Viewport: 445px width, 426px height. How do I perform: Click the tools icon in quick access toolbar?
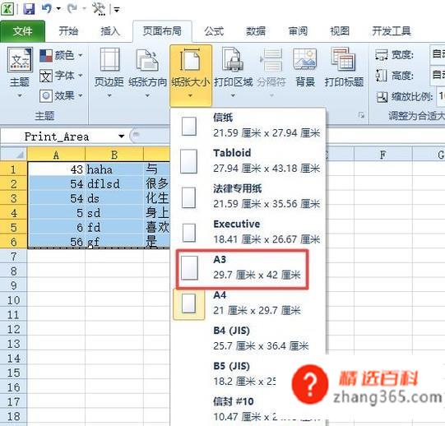(99, 8)
